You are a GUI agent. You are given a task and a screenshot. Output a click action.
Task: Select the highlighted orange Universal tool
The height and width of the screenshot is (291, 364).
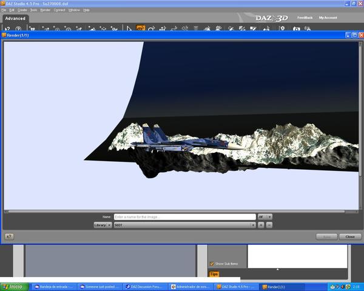coord(141,28)
